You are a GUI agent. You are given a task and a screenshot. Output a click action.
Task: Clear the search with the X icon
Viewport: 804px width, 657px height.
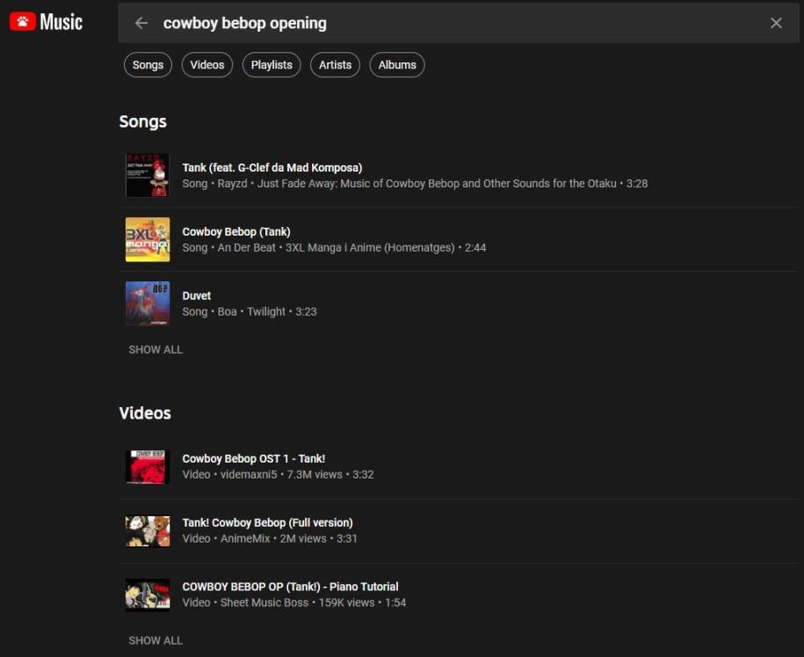(x=776, y=23)
